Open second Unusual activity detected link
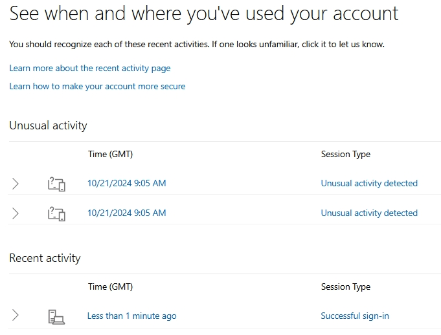The image size is (441, 335). (369, 213)
